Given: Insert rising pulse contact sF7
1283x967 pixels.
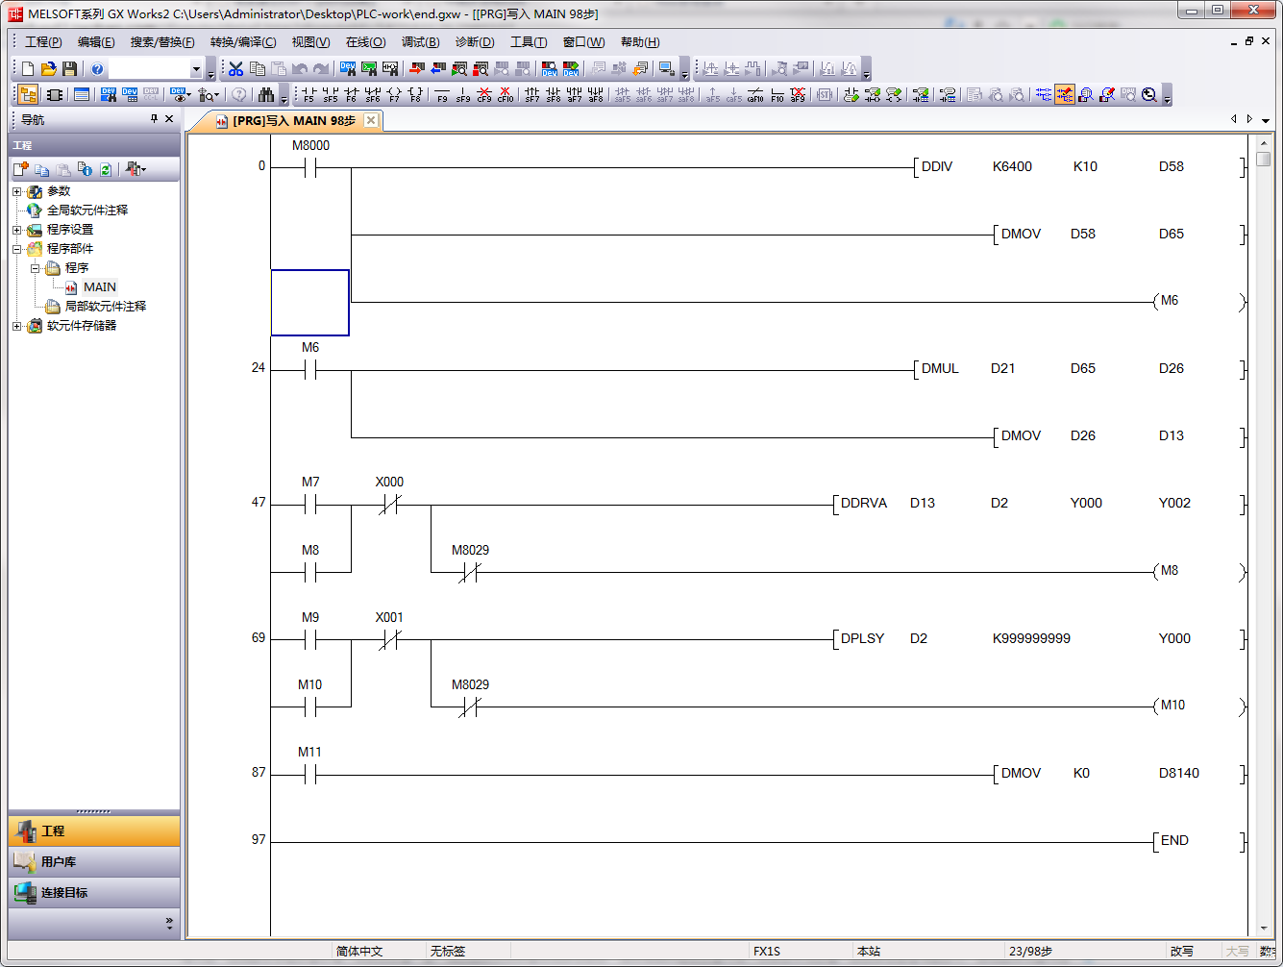Looking at the screenshot, I should coord(531,94).
